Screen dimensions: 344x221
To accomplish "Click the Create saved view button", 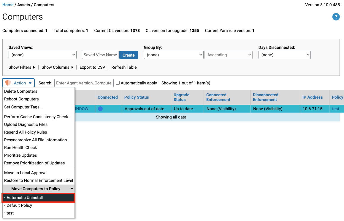I will coord(129,55).
